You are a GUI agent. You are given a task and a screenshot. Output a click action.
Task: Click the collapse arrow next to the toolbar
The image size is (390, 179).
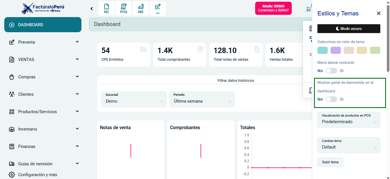click(91, 8)
